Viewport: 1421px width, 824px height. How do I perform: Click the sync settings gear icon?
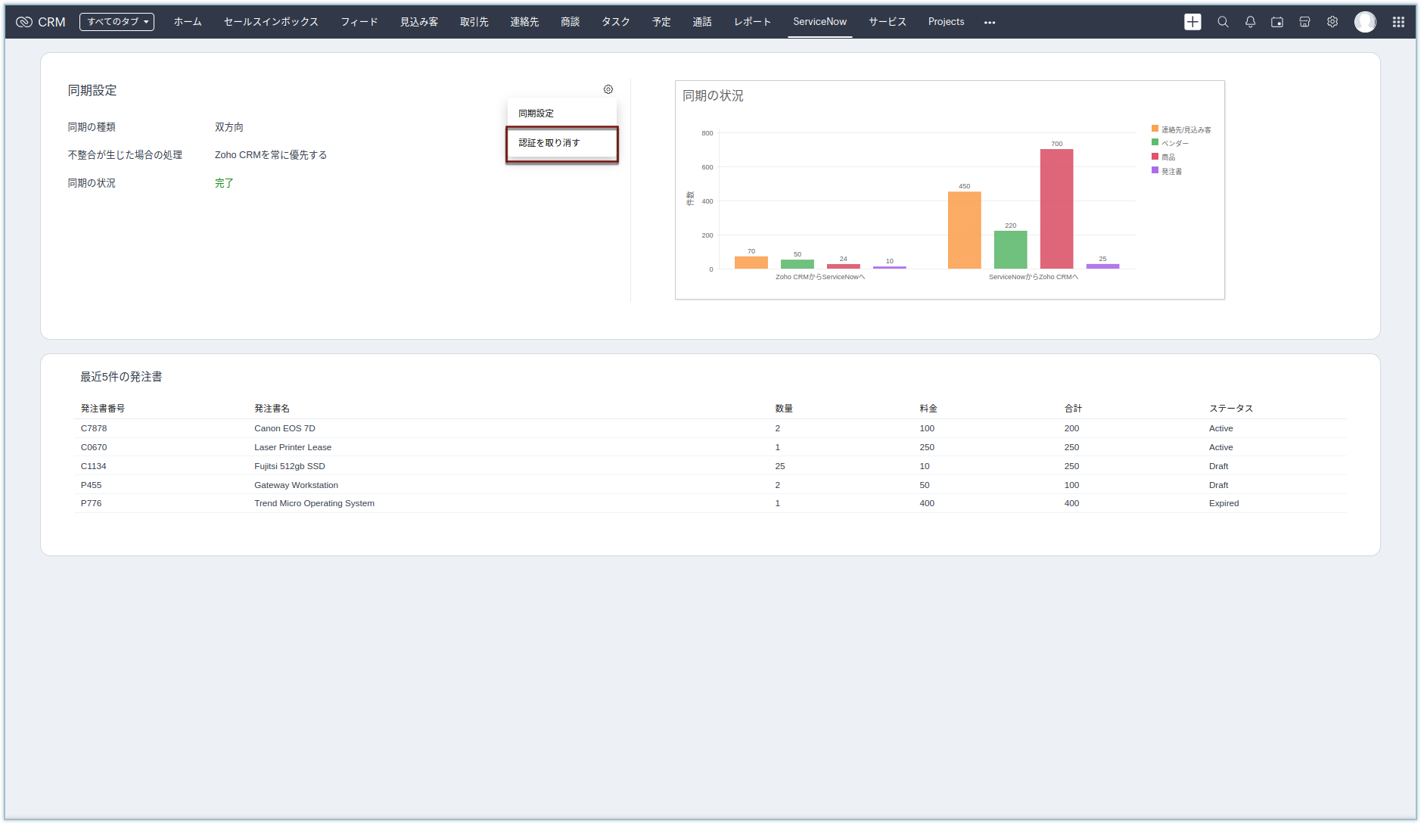608,89
